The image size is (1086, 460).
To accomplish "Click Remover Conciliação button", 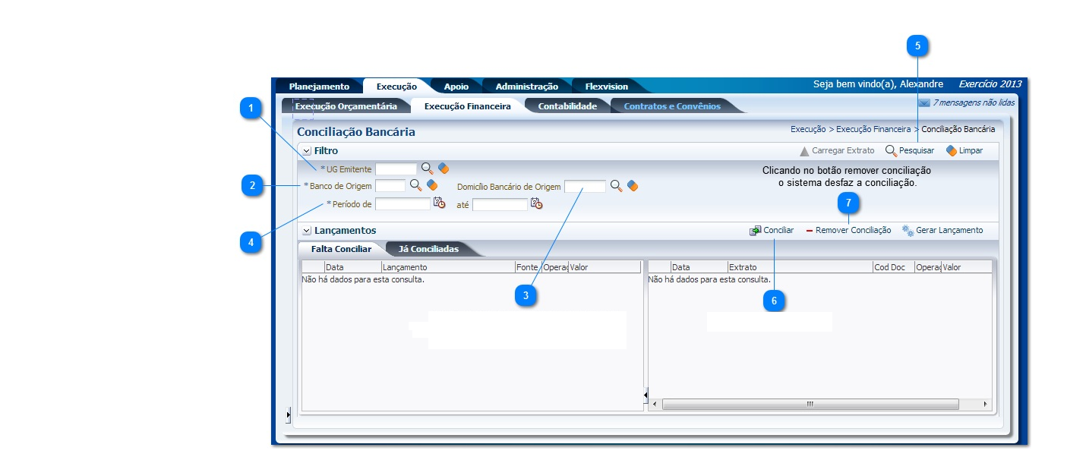I will (x=848, y=230).
